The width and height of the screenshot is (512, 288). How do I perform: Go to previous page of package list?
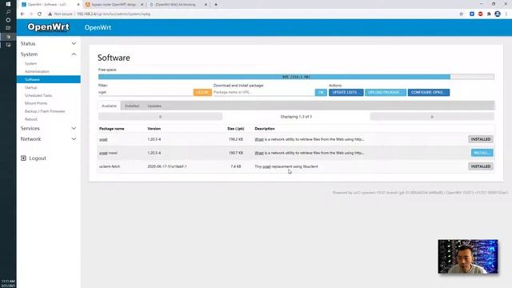pos(160,117)
